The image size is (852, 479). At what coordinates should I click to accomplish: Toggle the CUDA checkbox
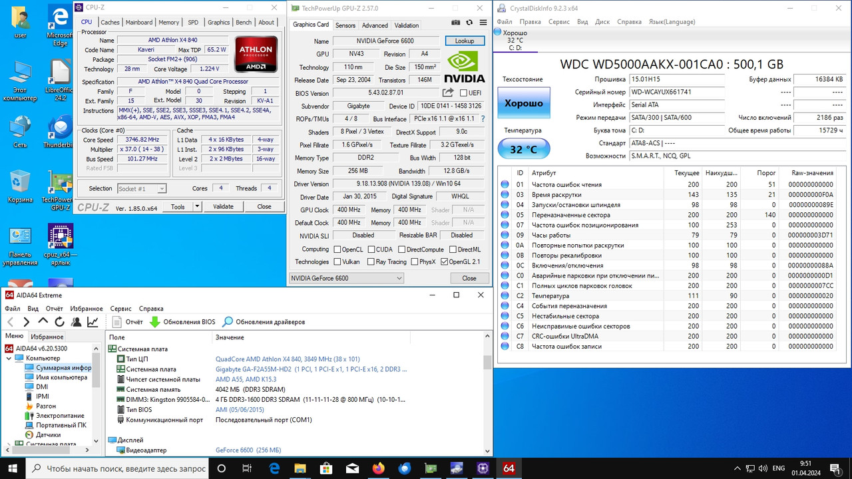point(371,249)
